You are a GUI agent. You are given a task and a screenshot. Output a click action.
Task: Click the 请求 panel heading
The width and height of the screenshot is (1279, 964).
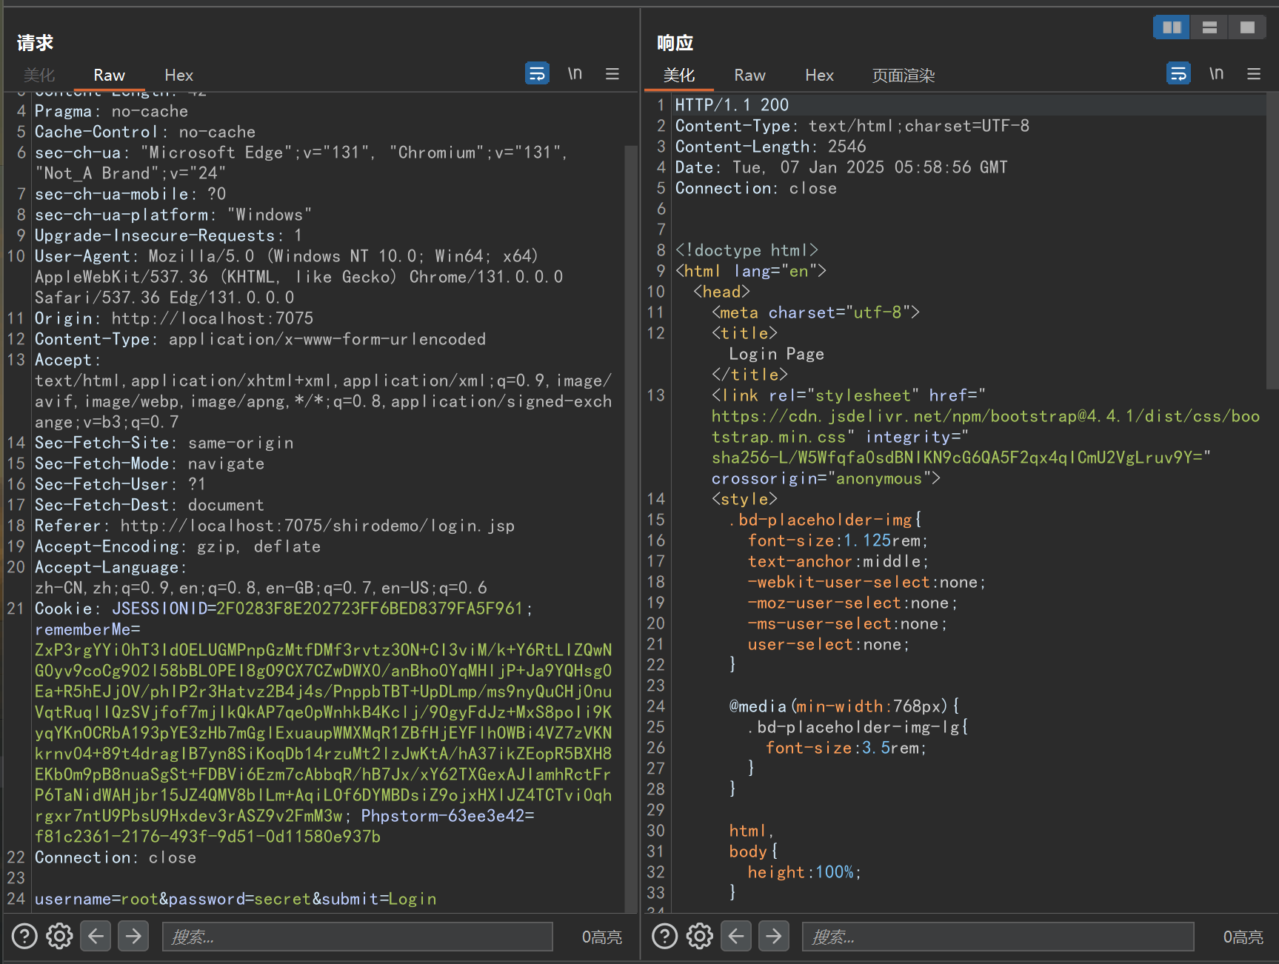pos(35,43)
